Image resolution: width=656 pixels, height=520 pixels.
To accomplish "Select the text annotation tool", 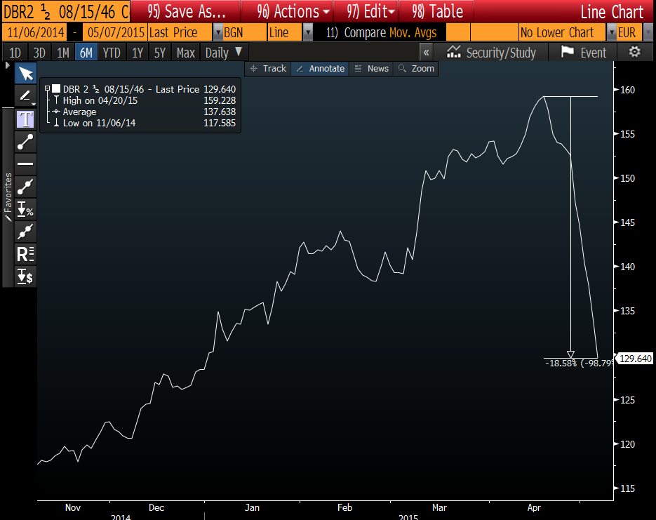I will tap(25, 119).
